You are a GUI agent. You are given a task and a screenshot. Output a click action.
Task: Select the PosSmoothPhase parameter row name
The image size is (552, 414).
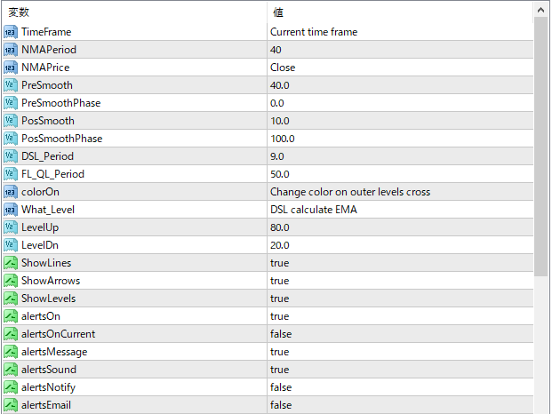click(61, 139)
